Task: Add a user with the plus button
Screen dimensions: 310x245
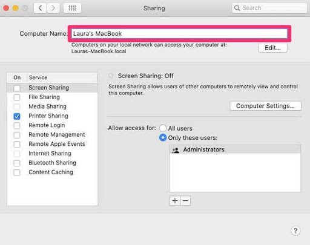Action: pyautogui.click(x=175, y=201)
